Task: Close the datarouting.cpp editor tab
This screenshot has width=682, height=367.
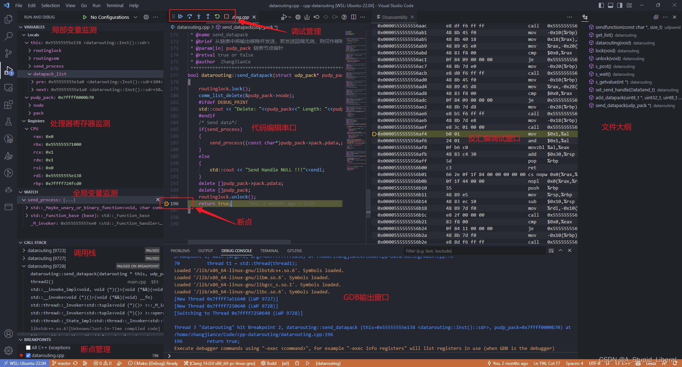Action: point(254,17)
